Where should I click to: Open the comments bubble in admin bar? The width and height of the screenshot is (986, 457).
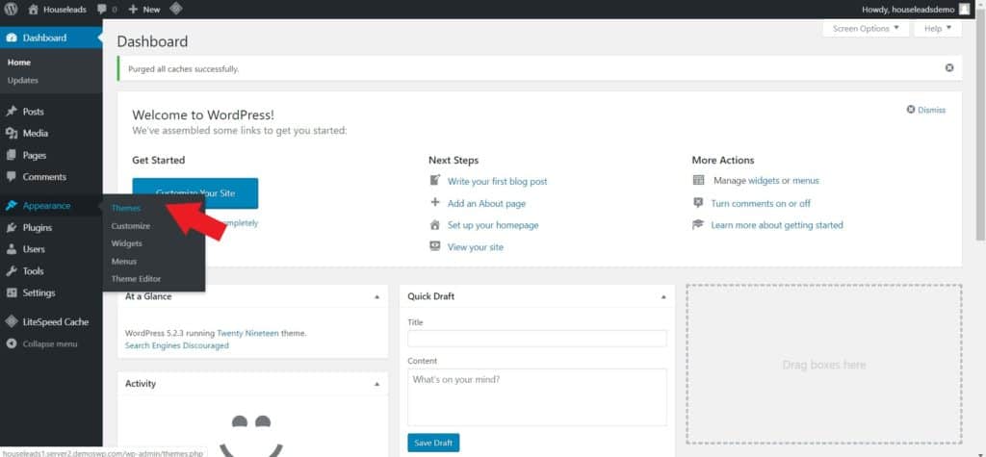click(102, 10)
